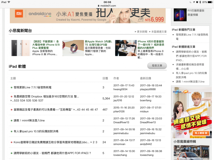214x160 pixels.
Task: Tap the Xiaomi Mi logo in banner
Action: click(19, 14)
